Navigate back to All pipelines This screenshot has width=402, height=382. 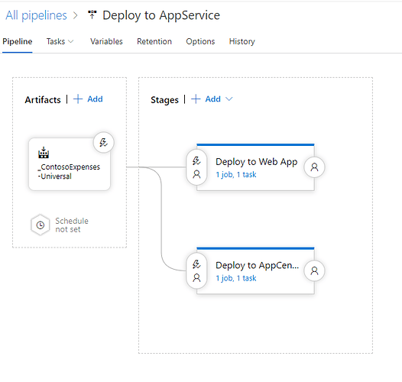36,15
